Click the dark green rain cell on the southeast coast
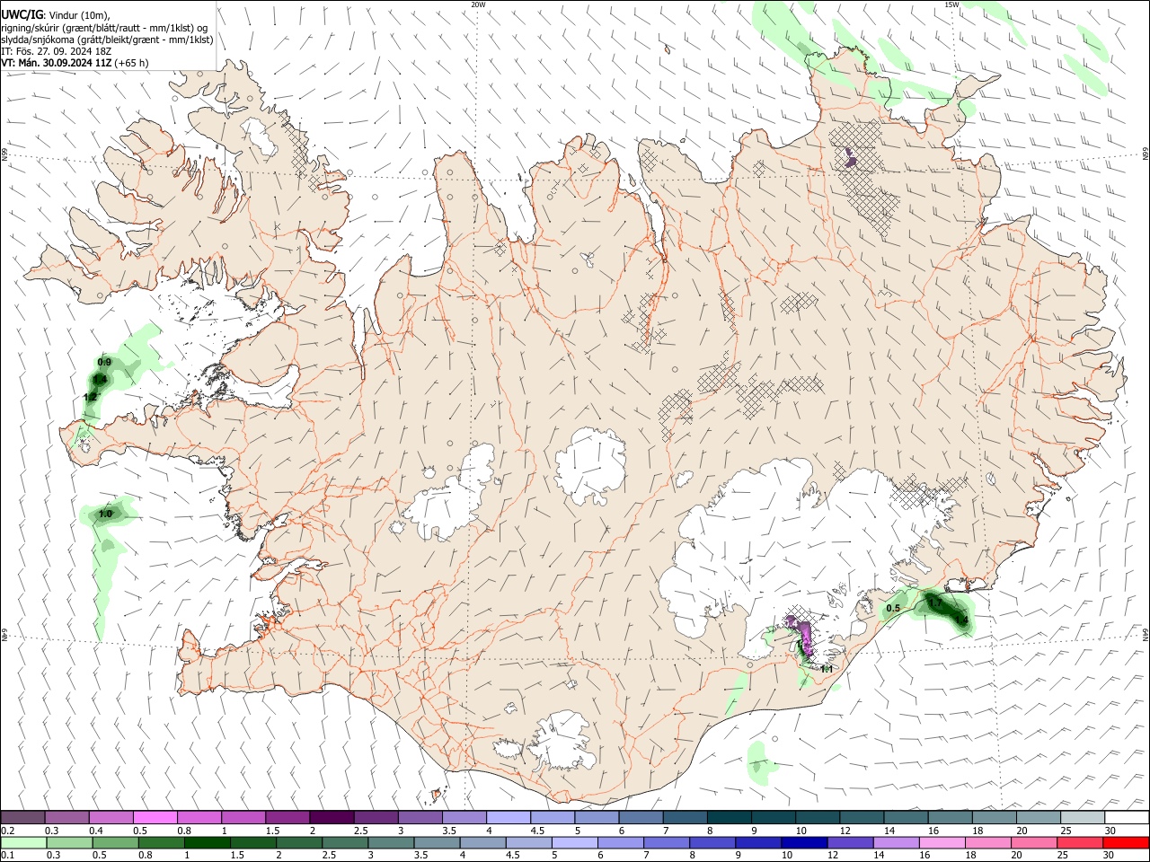1150x862 pixels. (x=945, y=611)
